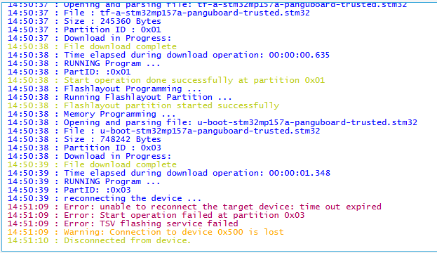
Task: Select the Partition ID 0x03 log line
Action: [x=84, y=148]
